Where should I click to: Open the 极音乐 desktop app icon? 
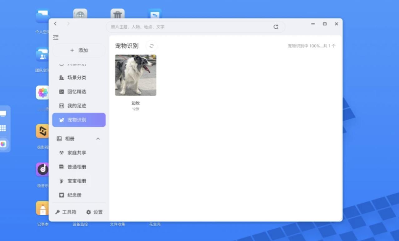pos(42,170)
